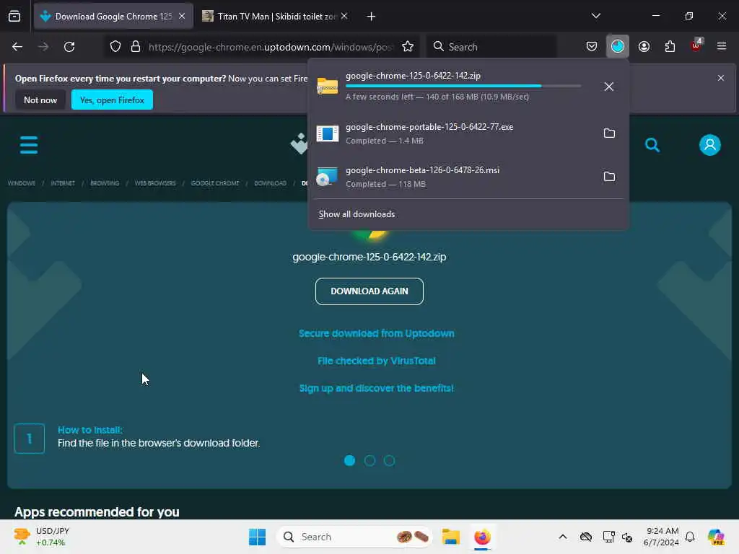This screenshot has width=739, height=554.
Task: Open File checked by VirusTotal link
Action: [376, 361]
